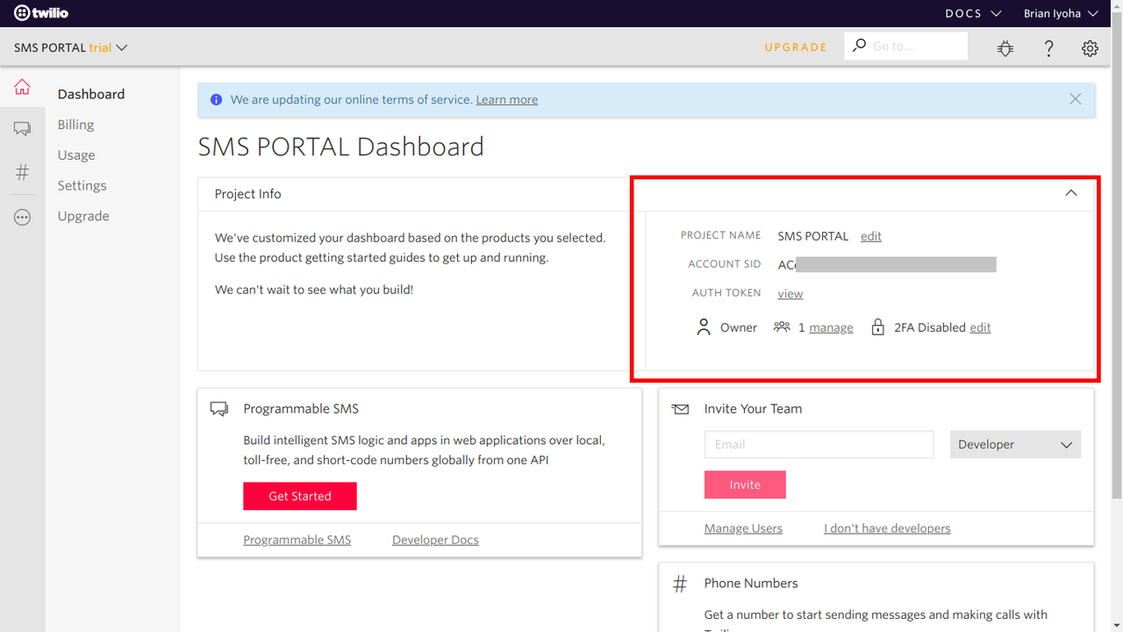Image resolution: width=1123 pixels, height=632 pixels.
Task: Click the Project Info panel title
Action: point(247,194)
